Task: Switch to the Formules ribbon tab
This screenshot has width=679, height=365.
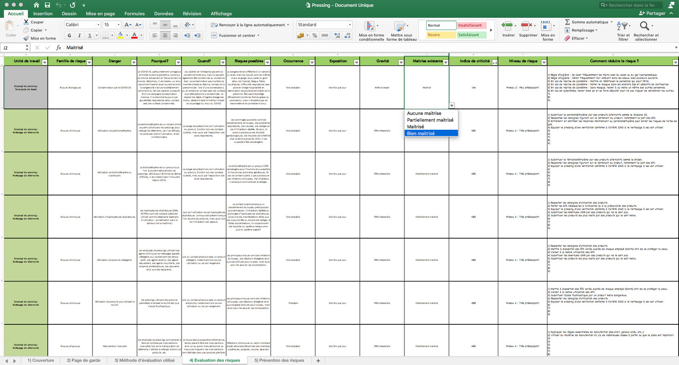Action: point(135,14)
